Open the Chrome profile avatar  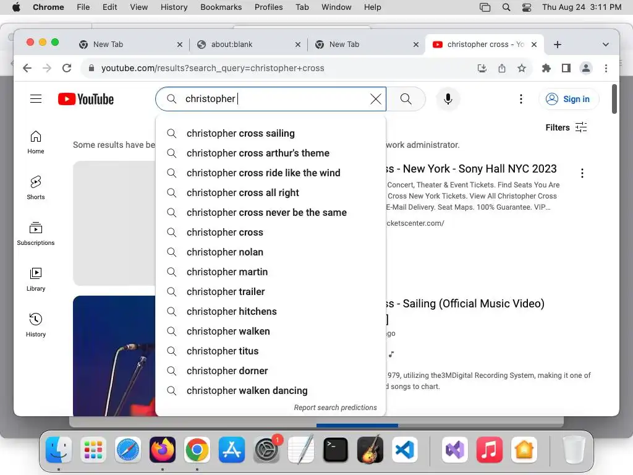(586, 68)
